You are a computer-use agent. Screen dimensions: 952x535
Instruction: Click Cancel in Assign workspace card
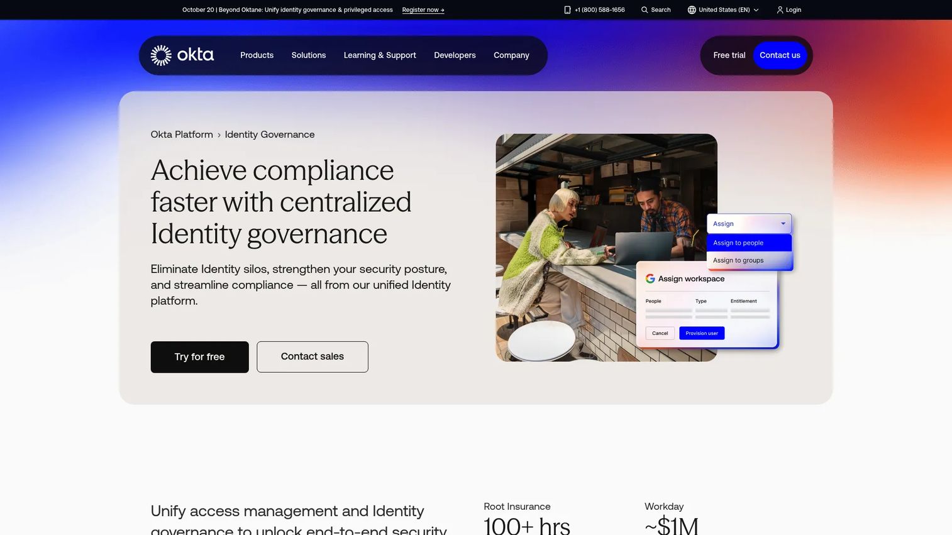click(x=660, y=333)
